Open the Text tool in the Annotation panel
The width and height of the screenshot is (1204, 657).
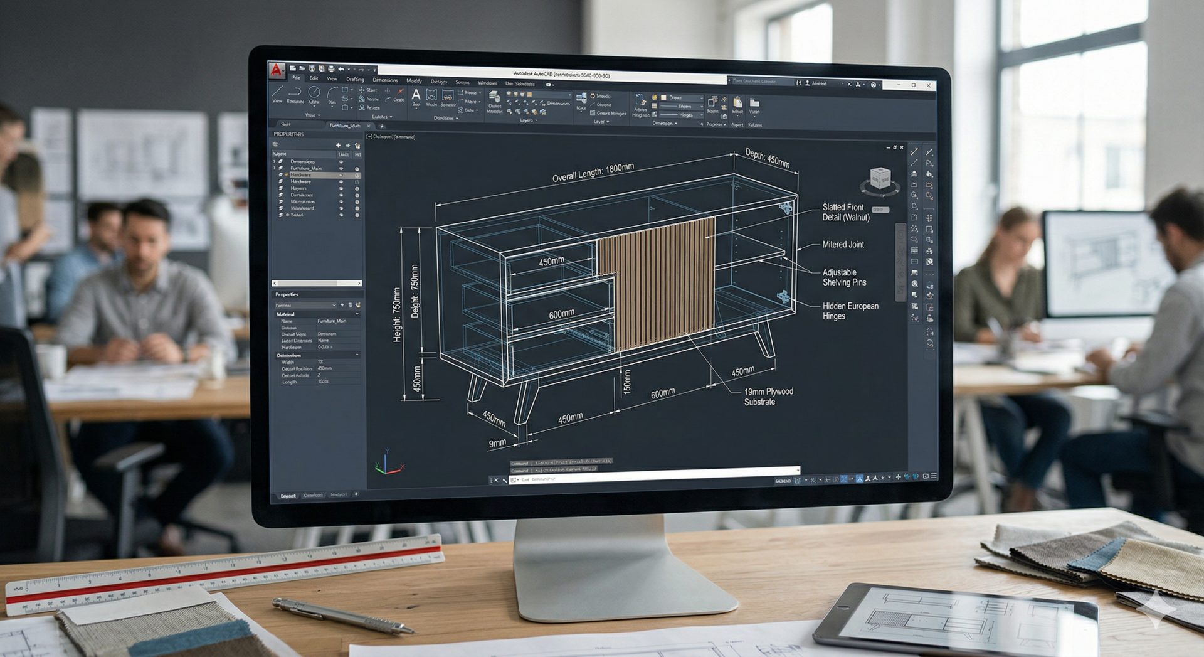416,95
